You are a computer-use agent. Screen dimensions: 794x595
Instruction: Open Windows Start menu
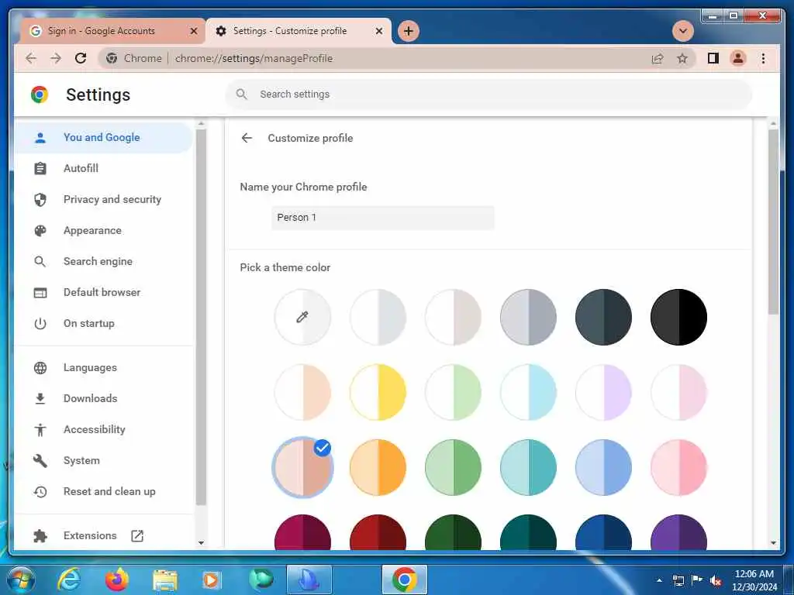pyautogui.click(x=20, y=580)
